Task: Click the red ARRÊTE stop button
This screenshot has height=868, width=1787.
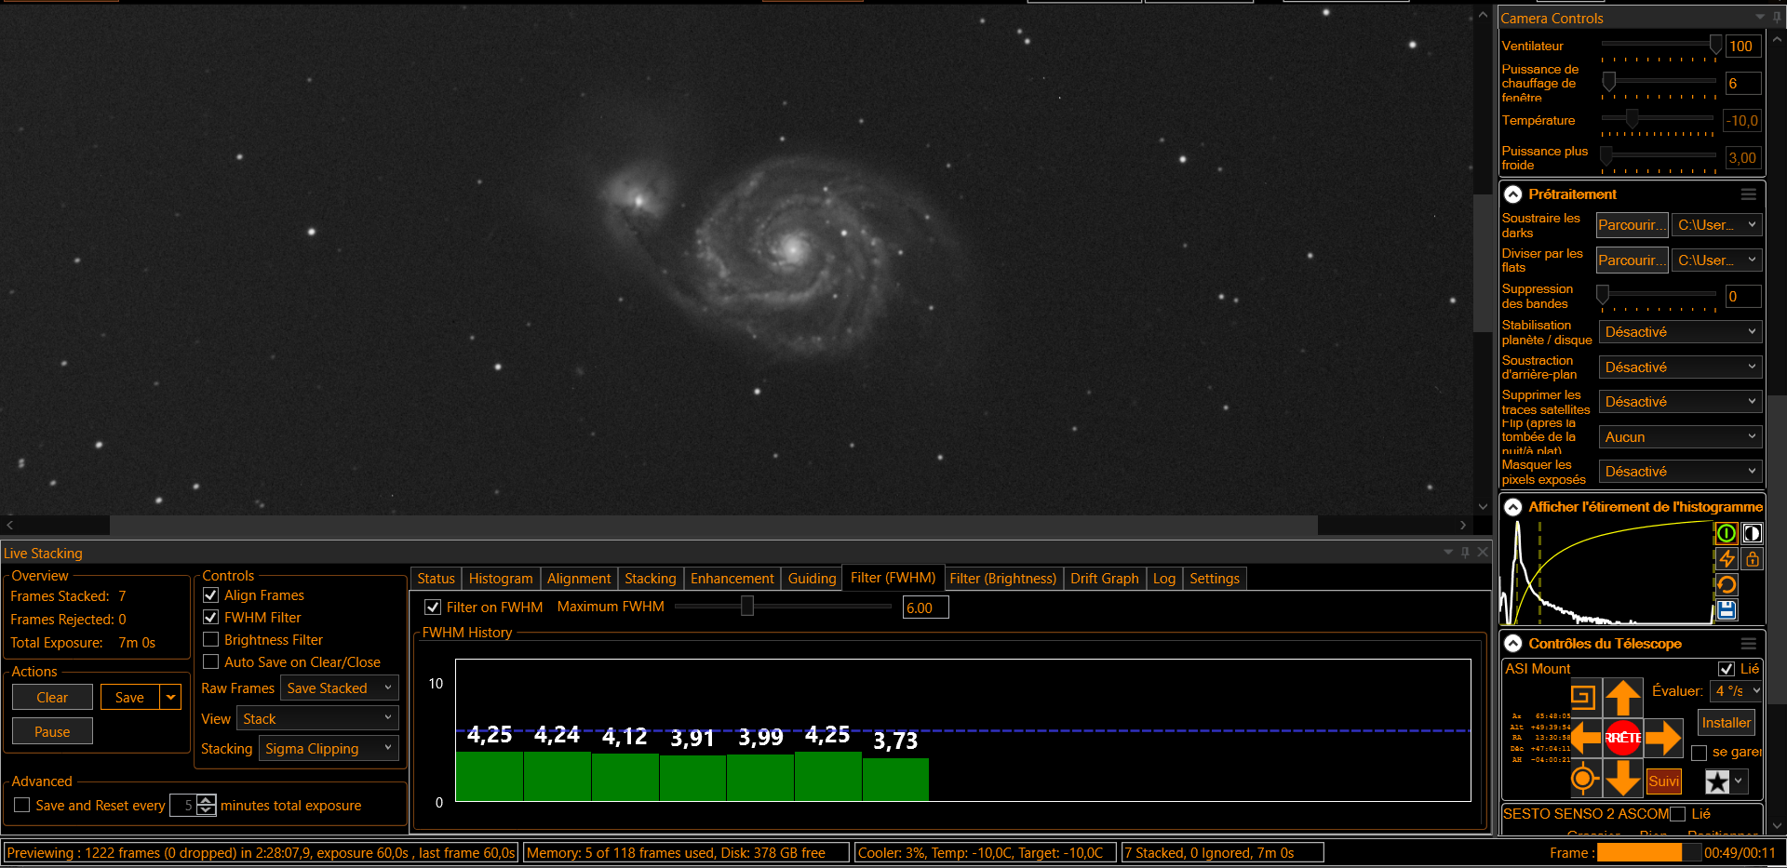Action: point(1623,738)
